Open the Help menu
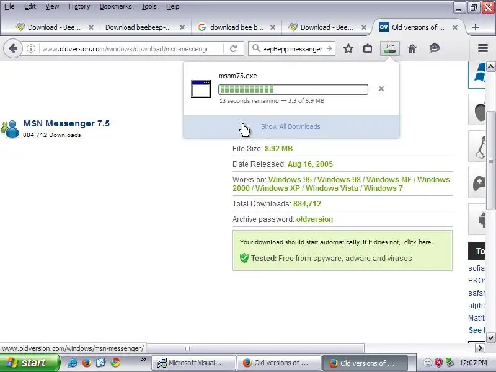The image size is (496, 372). pyautogui.click(x=173, y=6)
